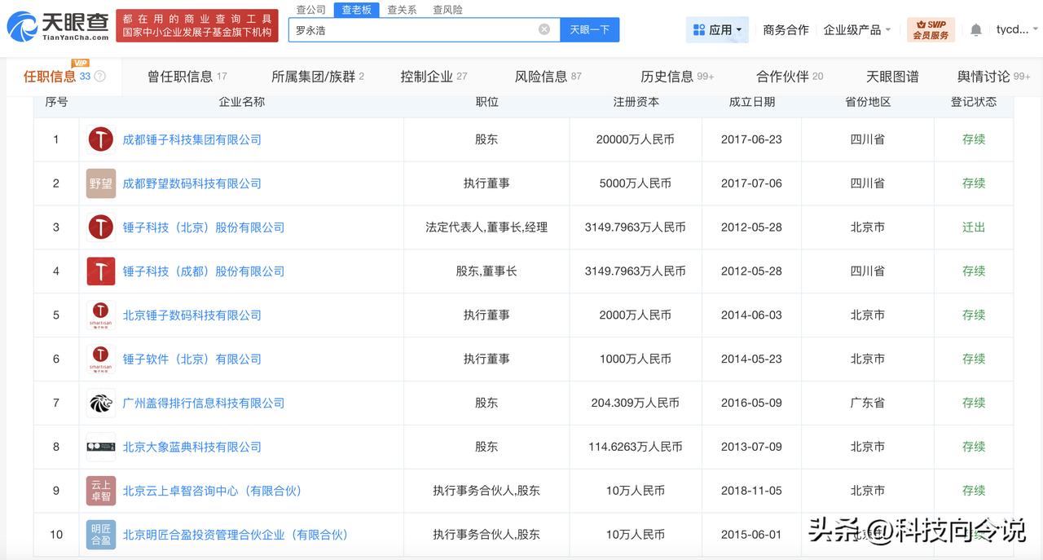Screen dimensions: 1043x560
Task: Open 北京明匠合盈投资管理合伙企业 link
Action: [x=235, y=535]
